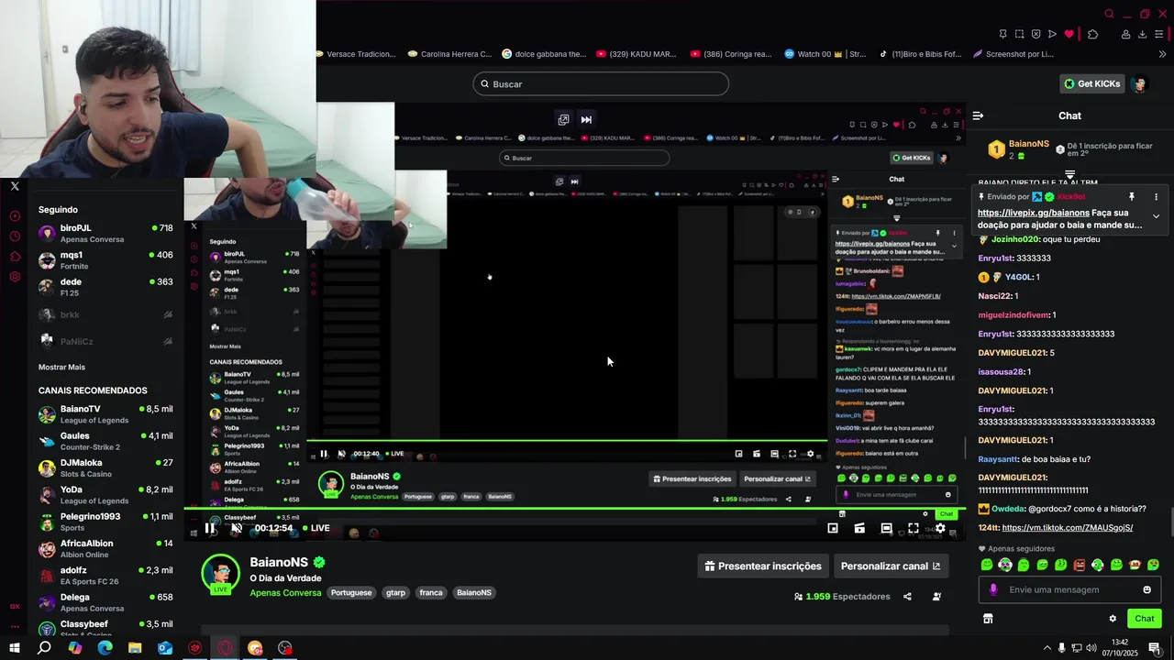
Task: Open the profile avatar menu
Action: point(1139,83)
